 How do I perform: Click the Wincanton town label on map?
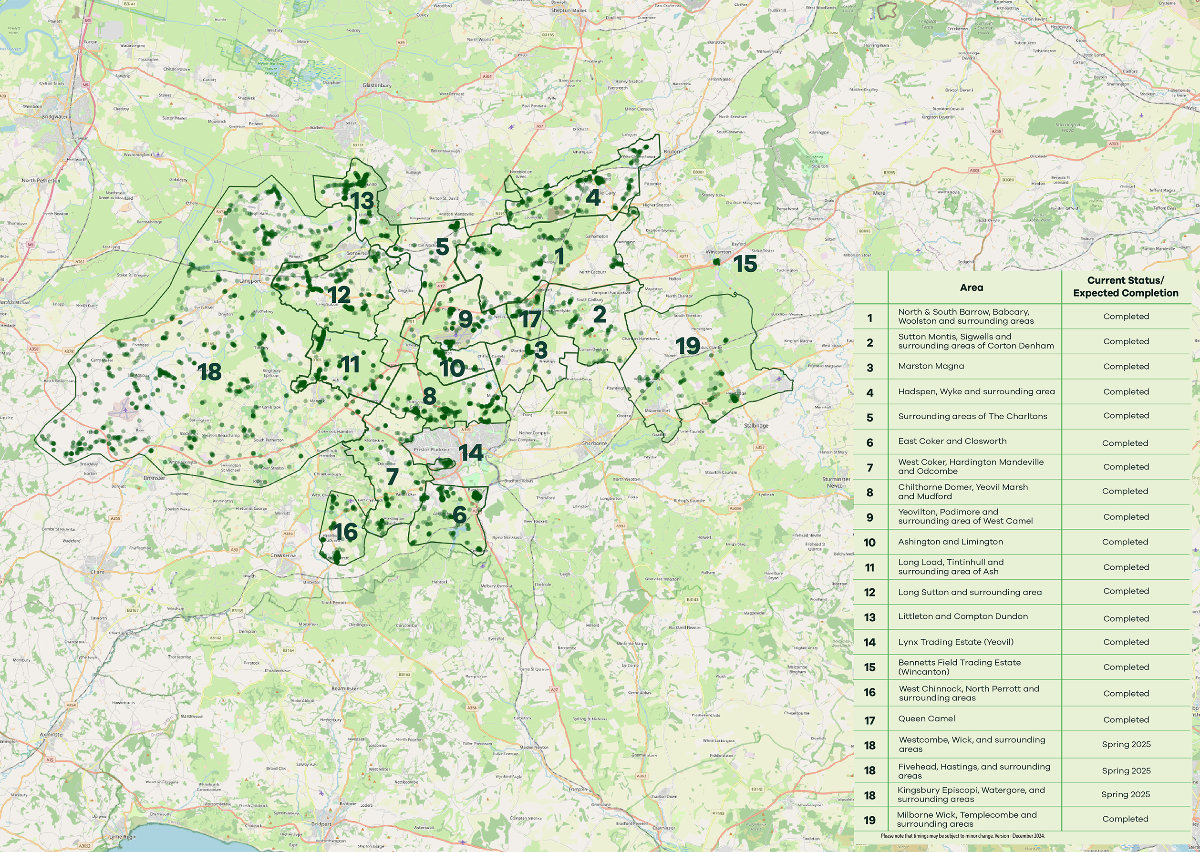[718, 252]
